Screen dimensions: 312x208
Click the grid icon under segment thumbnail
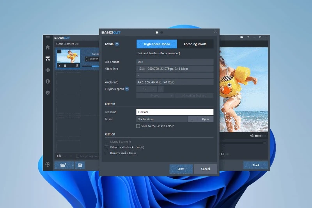65,66
